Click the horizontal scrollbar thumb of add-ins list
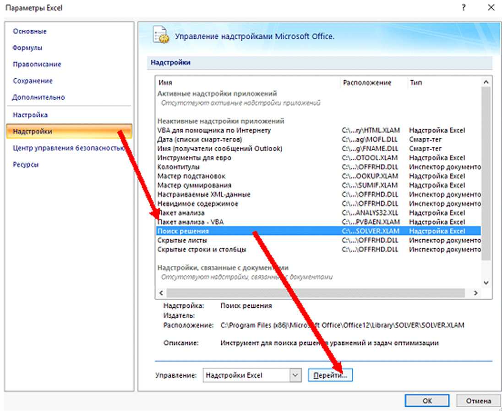The image size is (502, 411). (x=315, y=293)
